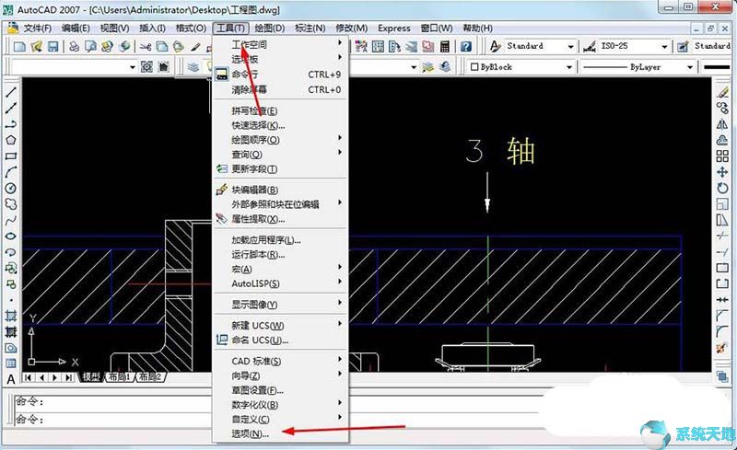737x450 pixels.
Task: Select the Multiline Text A tool
Action: click(11, 379)
